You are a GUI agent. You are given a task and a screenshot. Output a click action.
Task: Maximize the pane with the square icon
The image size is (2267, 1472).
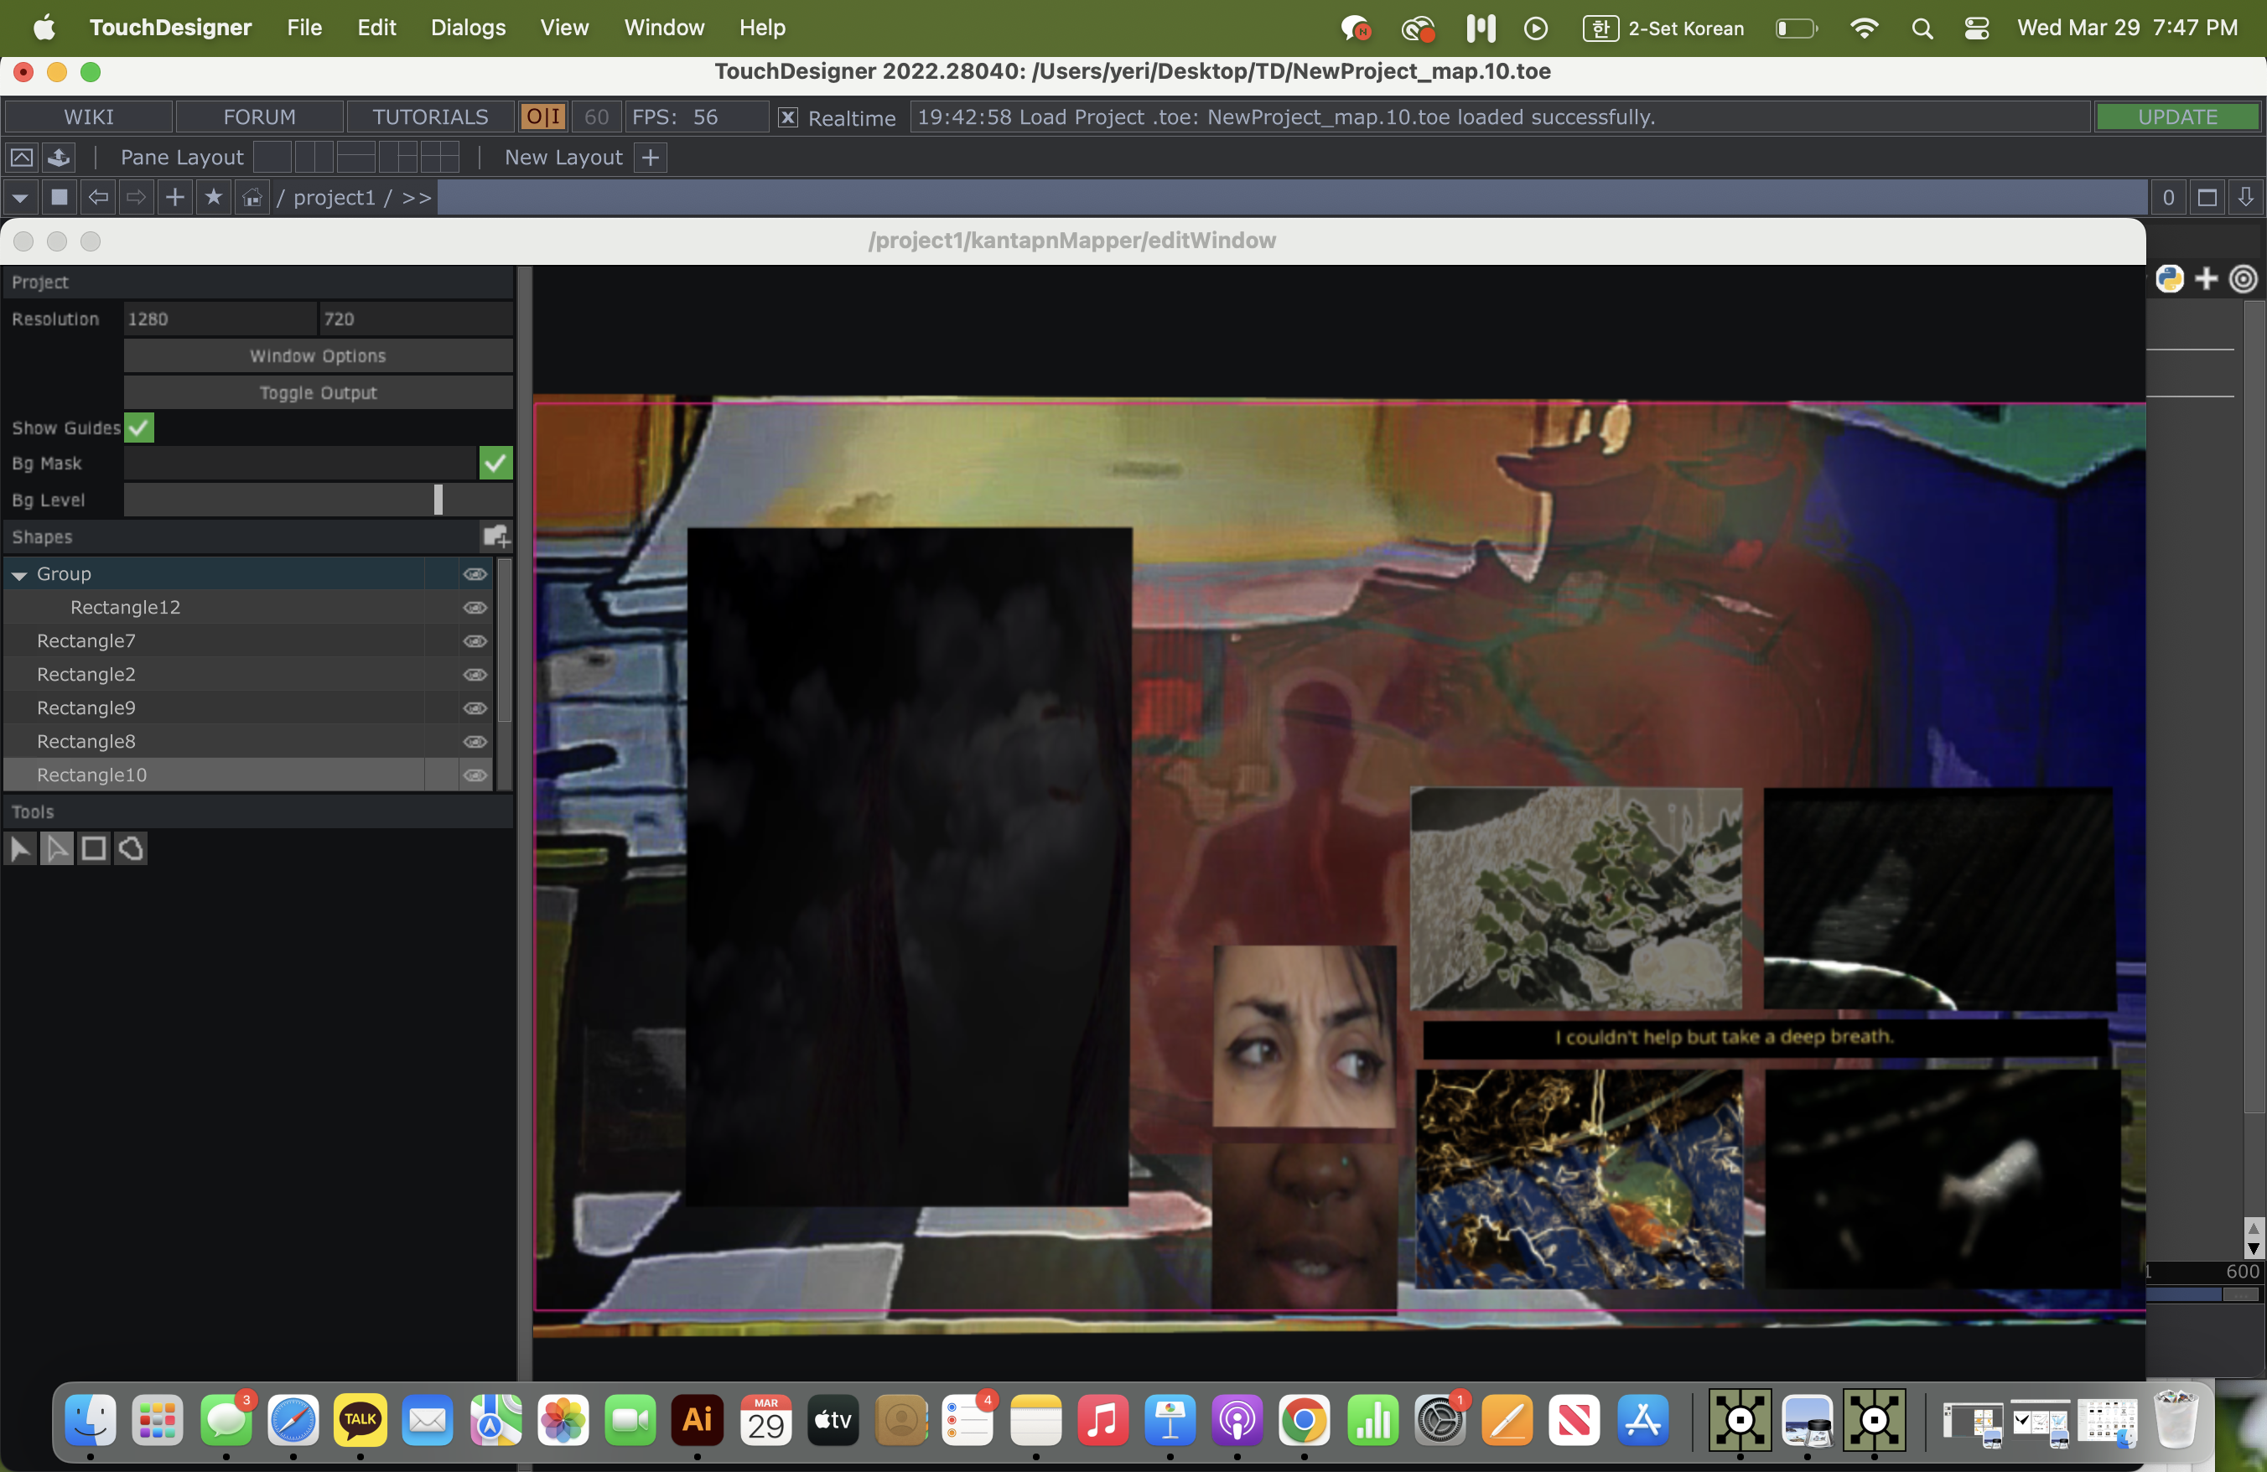tap(2207, 197)
